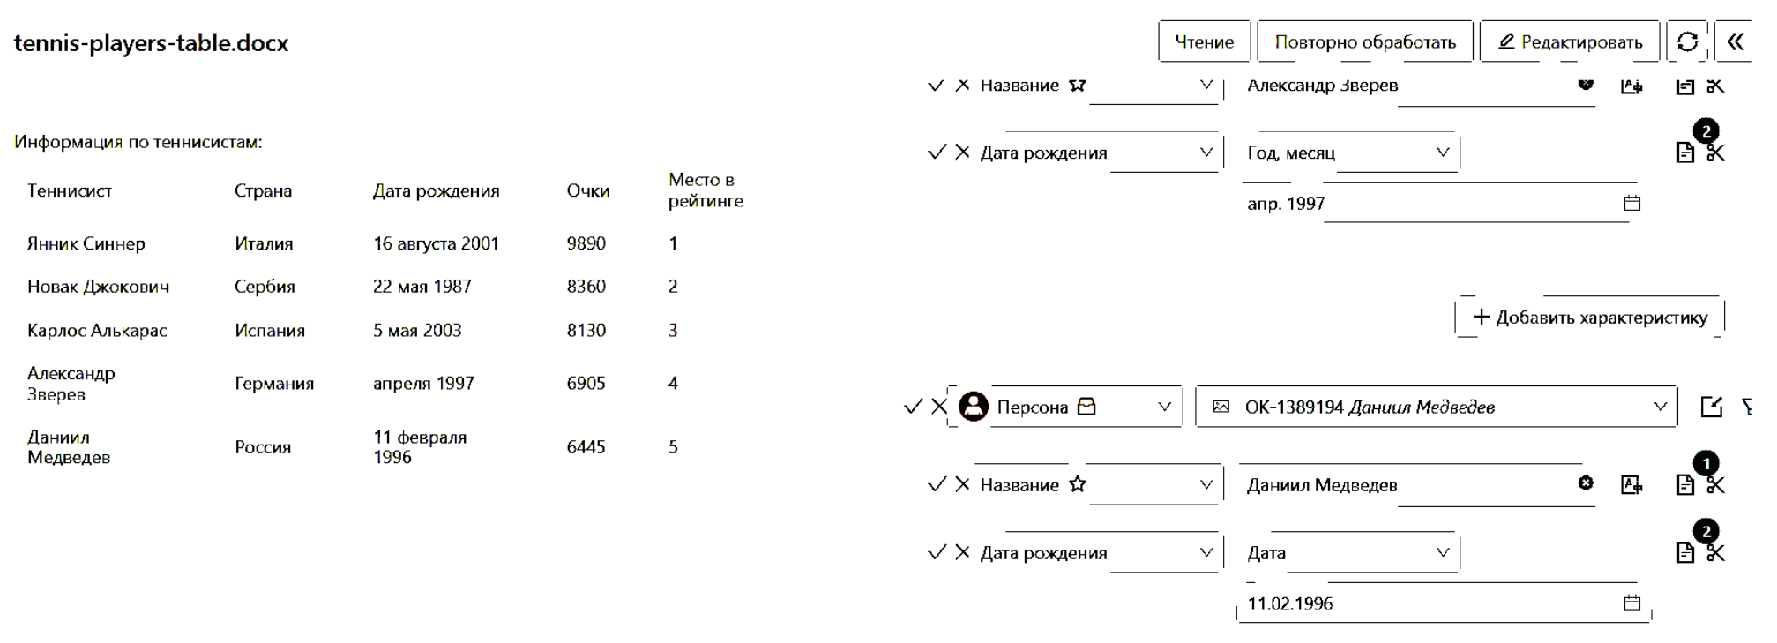1777x643 pixels.
Task: Click Добавить характеристику button
Action: click(x=1589, y=318)
